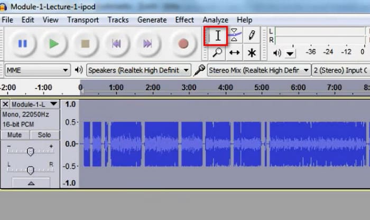Click the 1.0 label on vertical scale
Image resolution: width=370 pixels, height=220 pixels.
click(x=70, y=104)
